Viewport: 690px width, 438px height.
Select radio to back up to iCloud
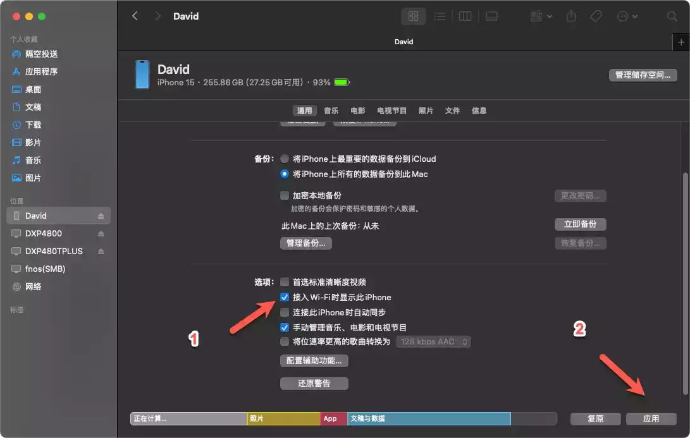coord(285,159)
